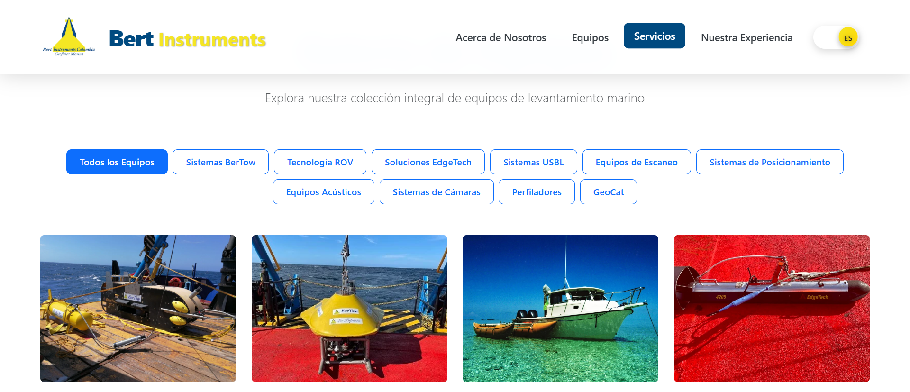
Task: Show Soluciones EdgeTech equipment
Action: pos(428,162)
